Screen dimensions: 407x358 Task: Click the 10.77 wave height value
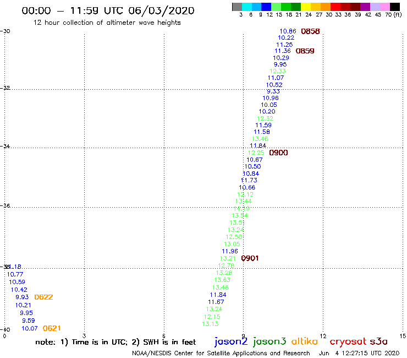coord(15,274)
